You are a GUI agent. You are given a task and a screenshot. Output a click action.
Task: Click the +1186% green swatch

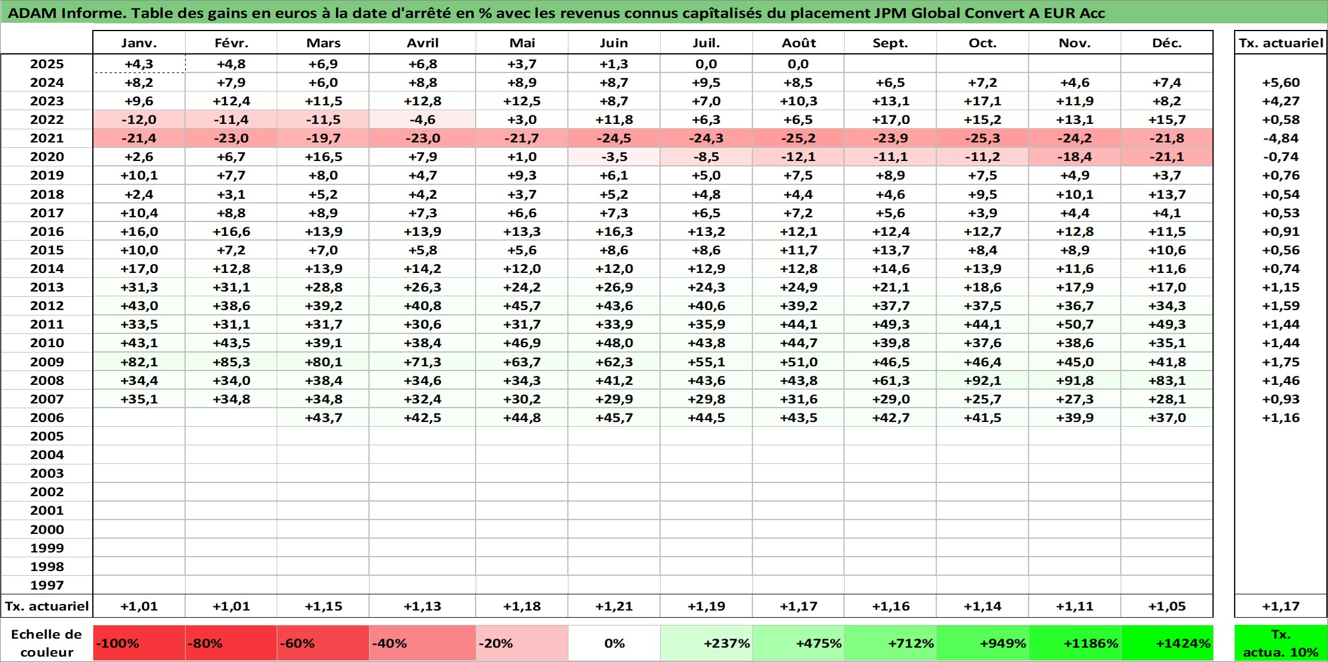[1075, 643]
